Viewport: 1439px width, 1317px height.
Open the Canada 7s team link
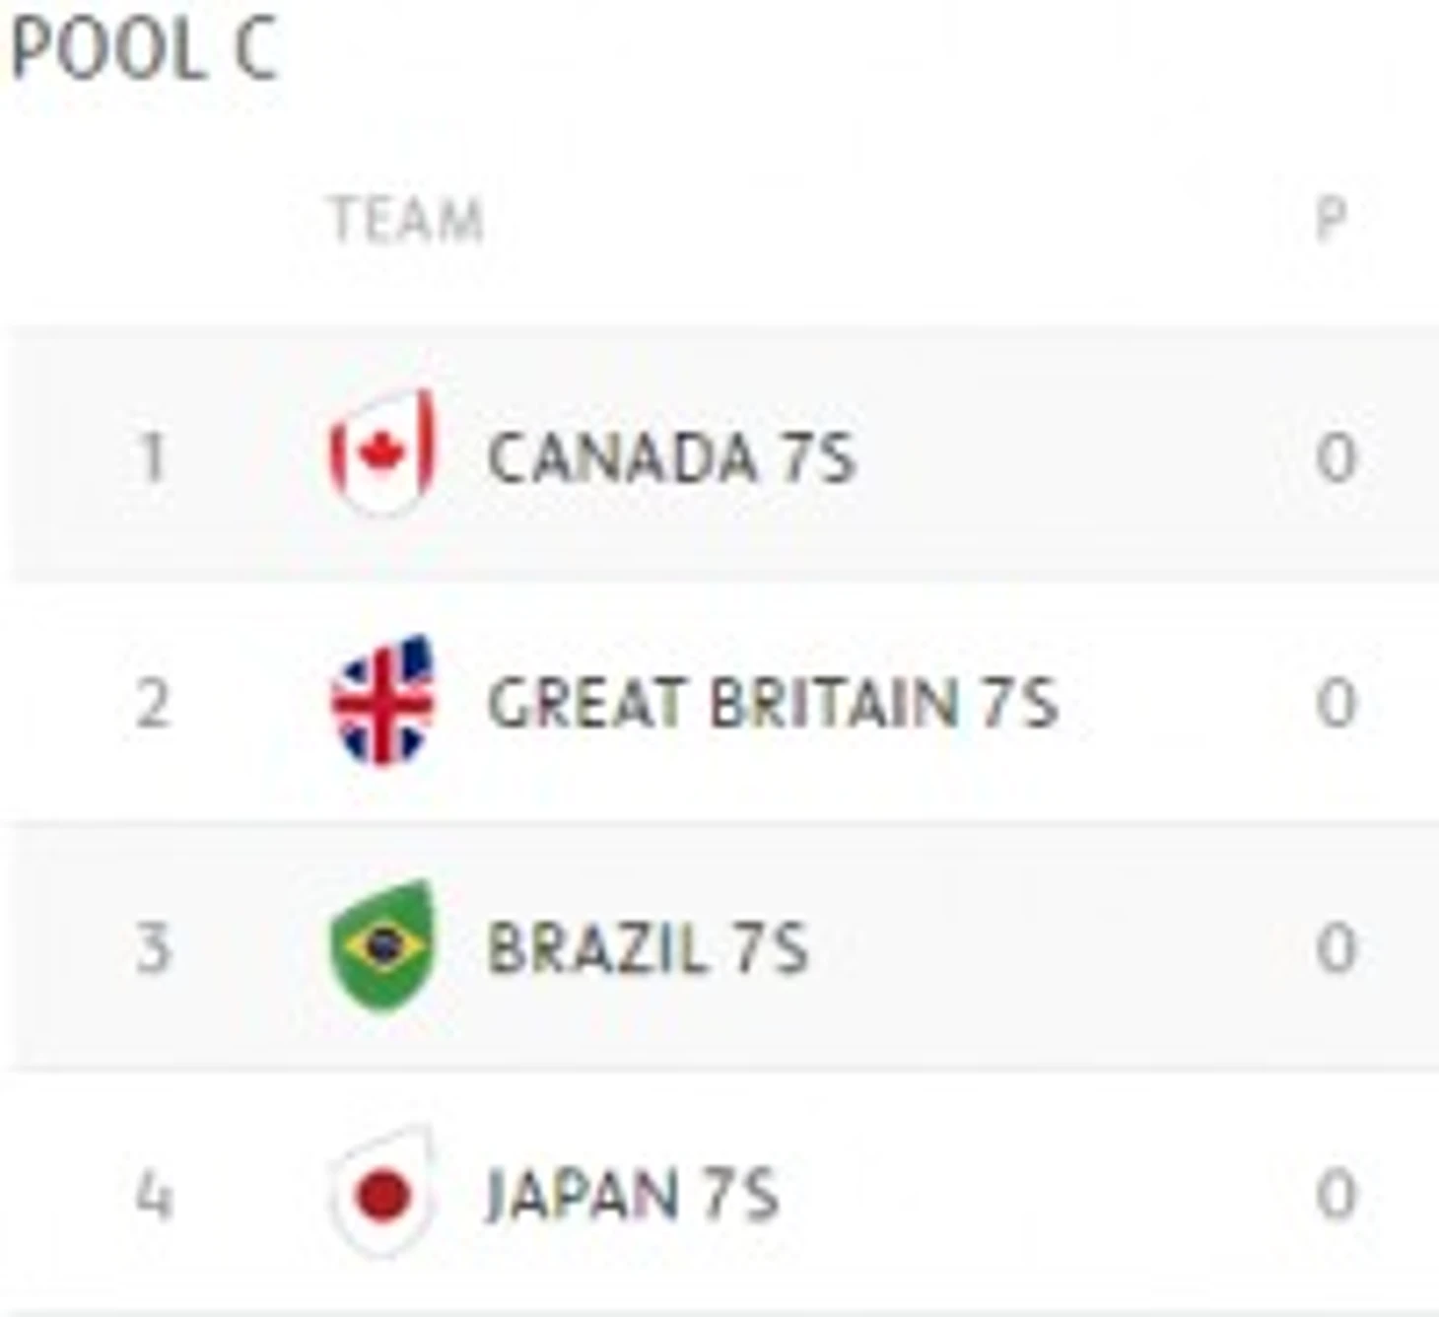coord(671,458)
